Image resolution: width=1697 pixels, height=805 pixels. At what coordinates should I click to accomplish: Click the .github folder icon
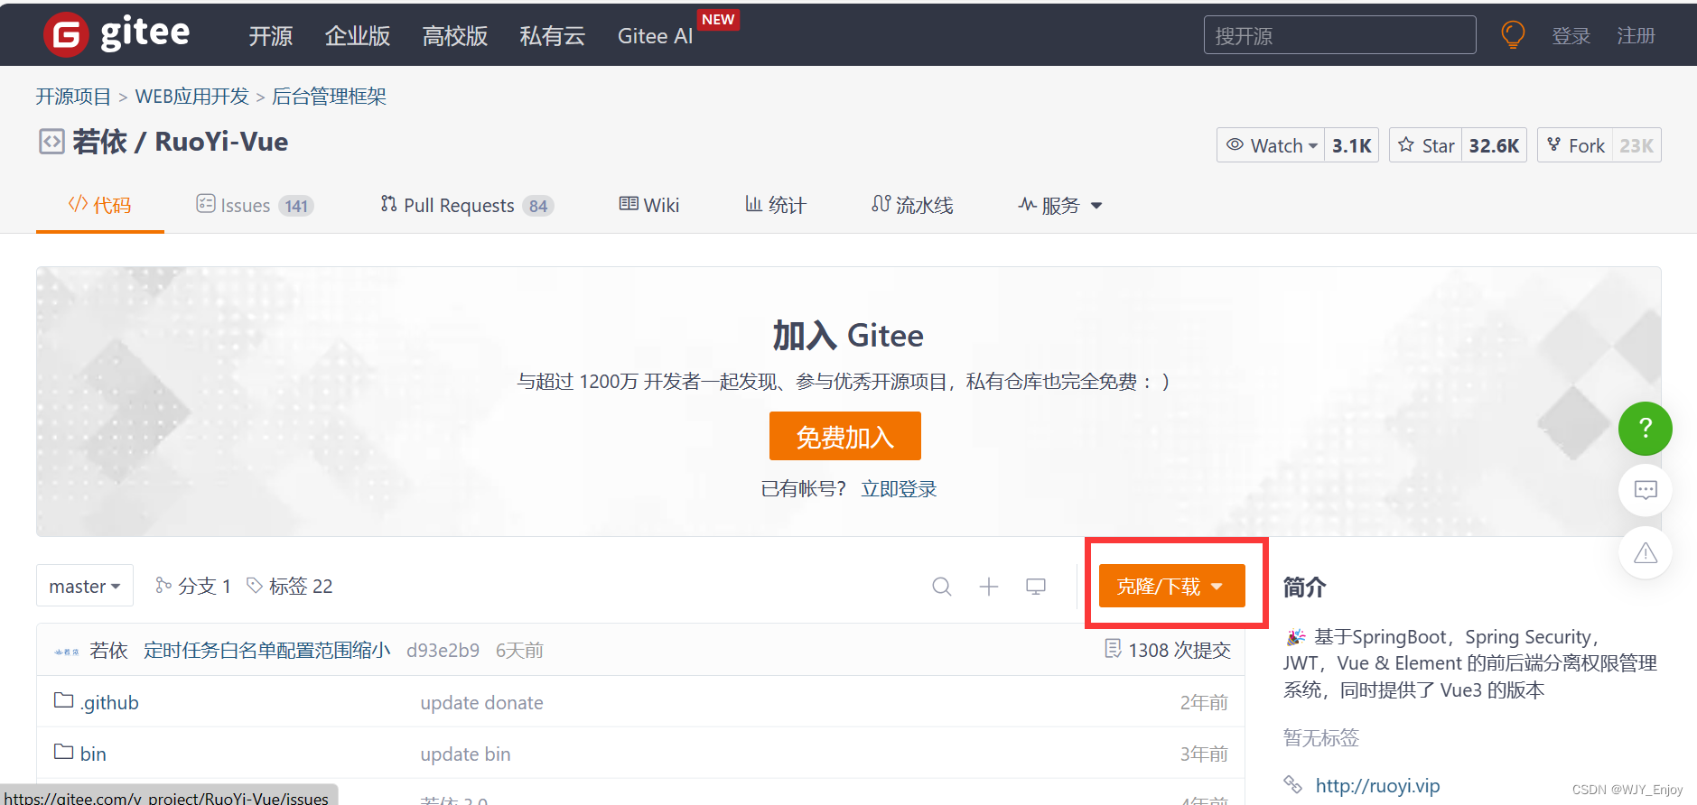(x=63, y=700)
